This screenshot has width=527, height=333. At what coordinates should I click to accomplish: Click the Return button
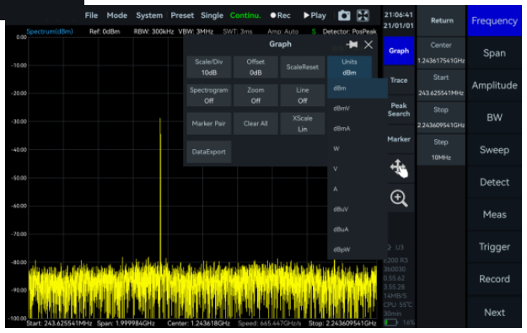pos(442,20)
